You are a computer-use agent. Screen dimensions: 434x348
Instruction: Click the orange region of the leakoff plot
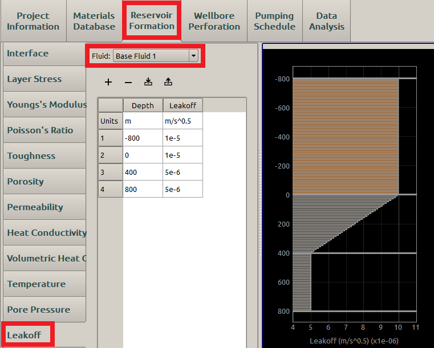[346, 136]
